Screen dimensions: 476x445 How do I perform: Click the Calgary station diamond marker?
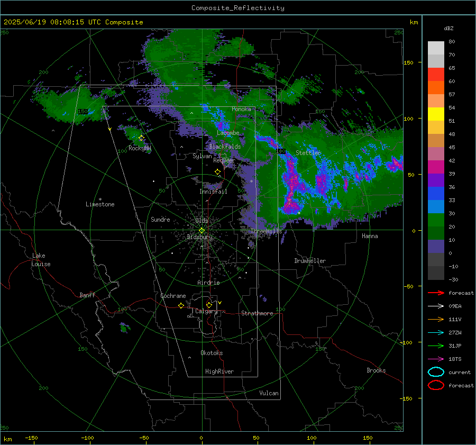[x=209, y=305]
